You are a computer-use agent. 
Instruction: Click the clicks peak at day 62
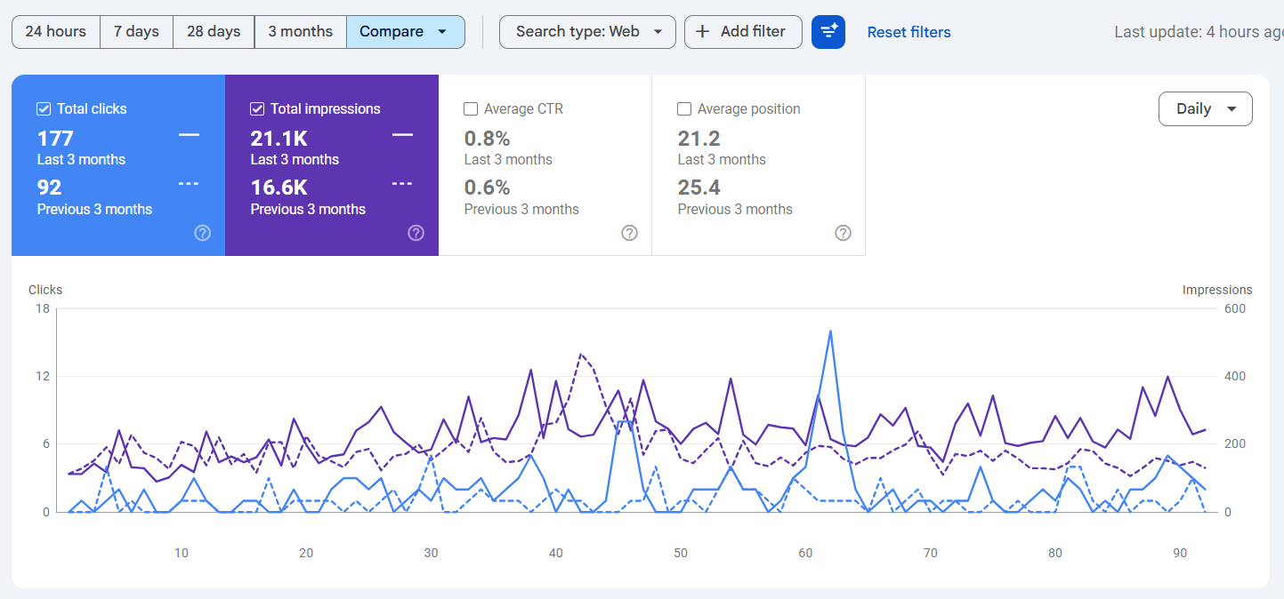coord(830,331)
